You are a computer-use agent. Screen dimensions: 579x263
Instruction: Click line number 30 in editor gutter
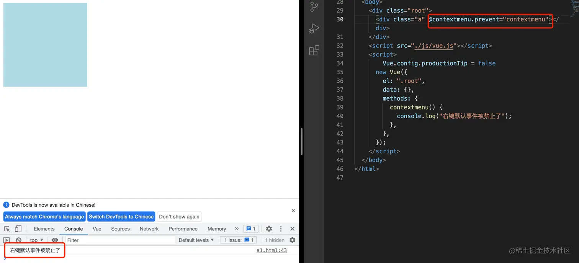click(340, 19)
